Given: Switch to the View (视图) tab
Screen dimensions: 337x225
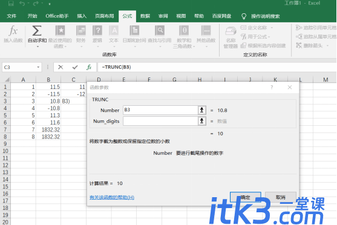Looking at the screenshot, I should (181, 16).
